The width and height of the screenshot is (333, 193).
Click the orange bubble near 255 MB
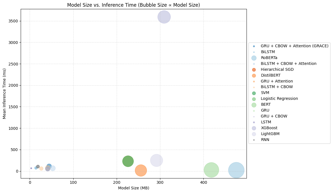point(141,170)
